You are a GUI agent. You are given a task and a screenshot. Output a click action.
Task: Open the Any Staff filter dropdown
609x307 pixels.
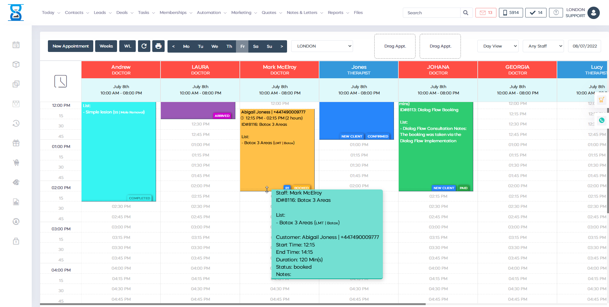(543, 46)
